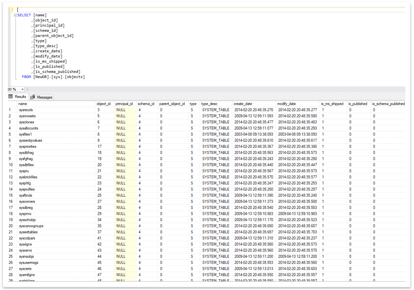Select the schema_id column header
Screen dimensions: 414x290
pos(147,104)
